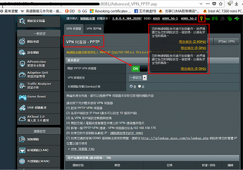The height and width of the screenshot is (170, 243).
Task: Open LAN settings monitor icon
Action: [x=22, y=150]
